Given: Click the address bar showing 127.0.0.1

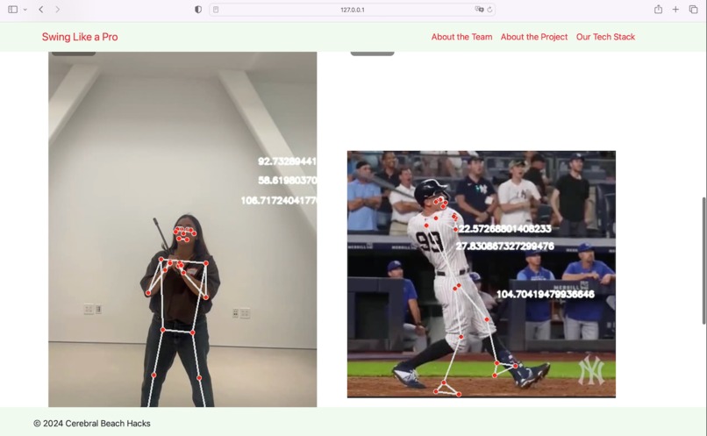Looking at the screenshot, I should click(352, 10).
